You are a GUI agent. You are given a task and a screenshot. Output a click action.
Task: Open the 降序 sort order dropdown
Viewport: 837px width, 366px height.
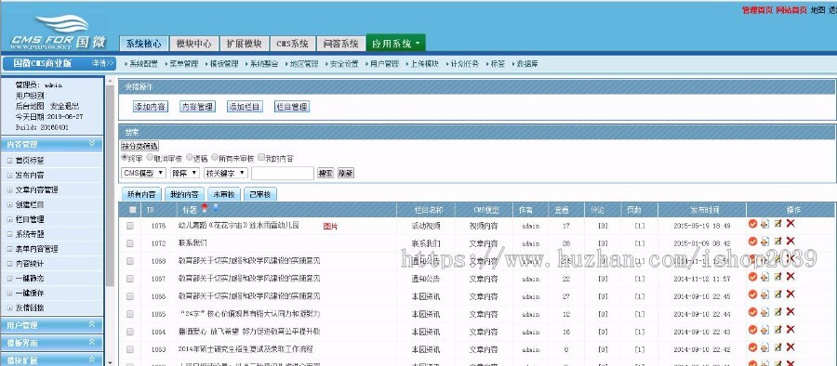coord(185,173)
